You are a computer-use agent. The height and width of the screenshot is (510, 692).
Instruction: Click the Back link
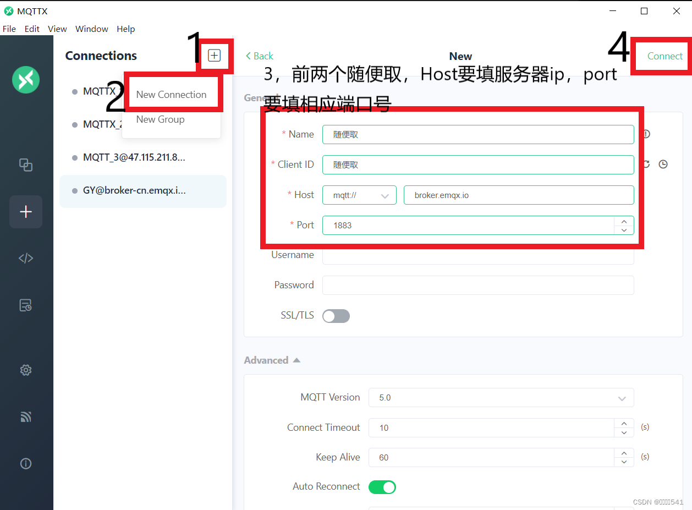pyautogui.click(x=259, y=56)
